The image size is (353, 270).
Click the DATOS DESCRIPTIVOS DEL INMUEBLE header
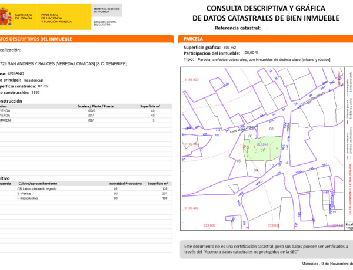point(35,38)
